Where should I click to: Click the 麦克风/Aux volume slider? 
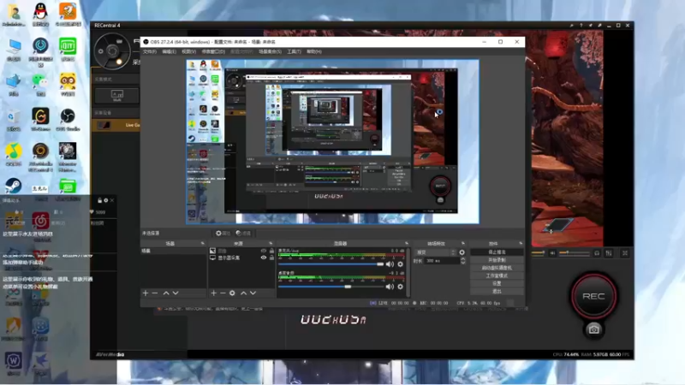(x=331, y=264)
